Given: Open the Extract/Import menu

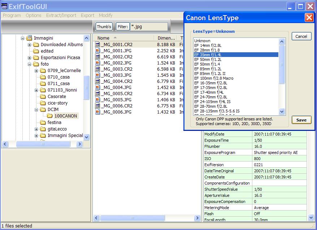Looking at the screenshot, I should tap(61, 16).
